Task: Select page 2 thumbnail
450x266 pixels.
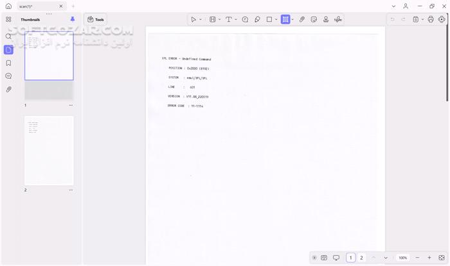Action: (49, 150)
